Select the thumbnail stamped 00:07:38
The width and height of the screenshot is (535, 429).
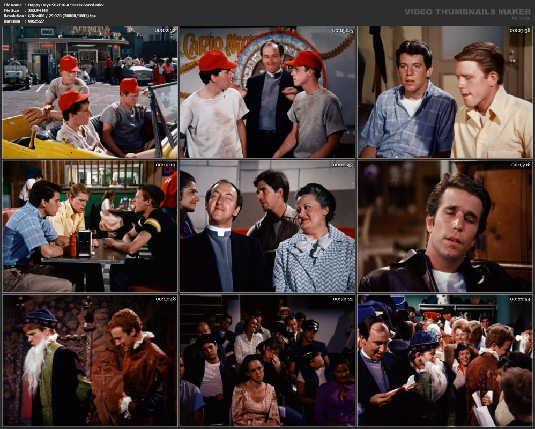[445, 92]
